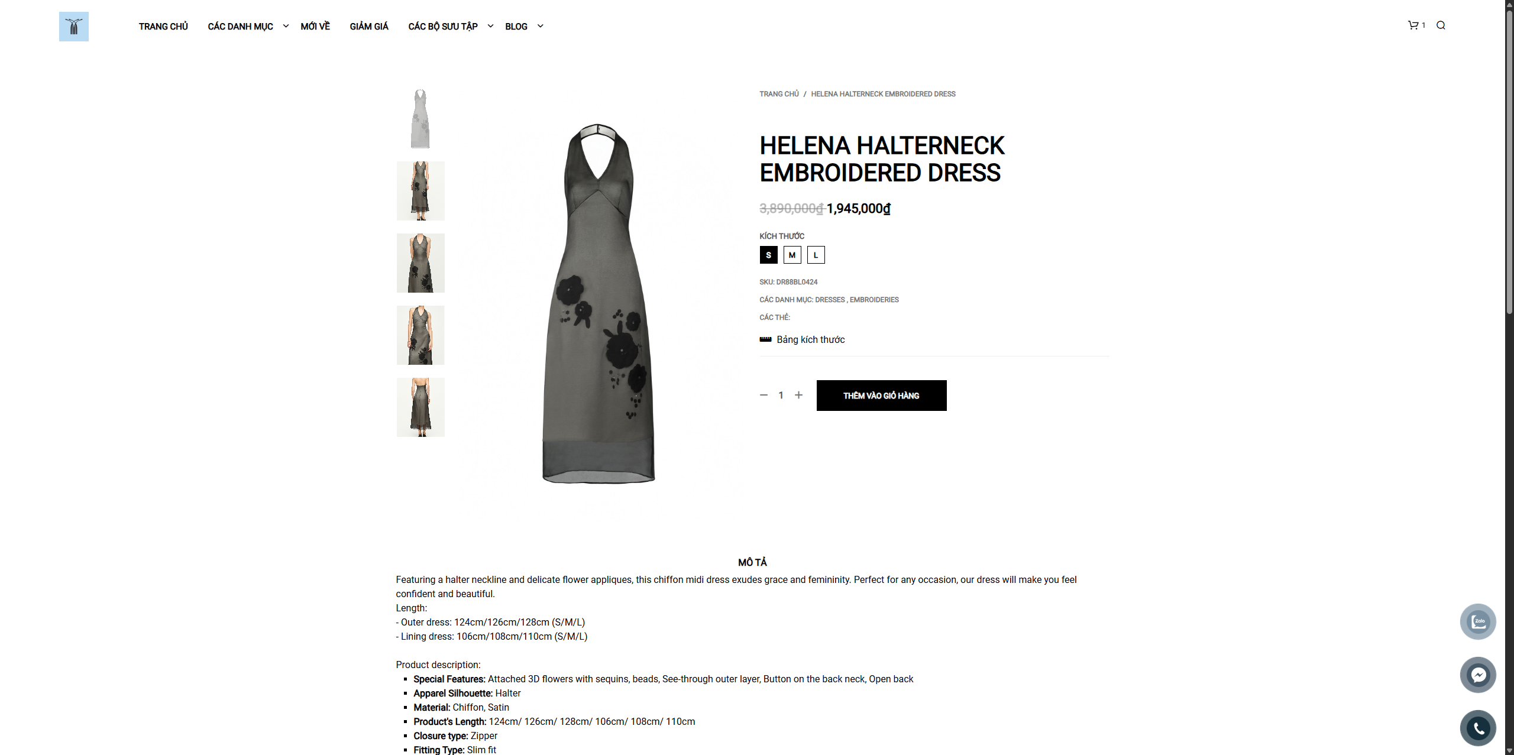Viewport: 1514px width, 755px height.
Task: Select the back-view dress thumbnail
Action: tap(420, 407)
